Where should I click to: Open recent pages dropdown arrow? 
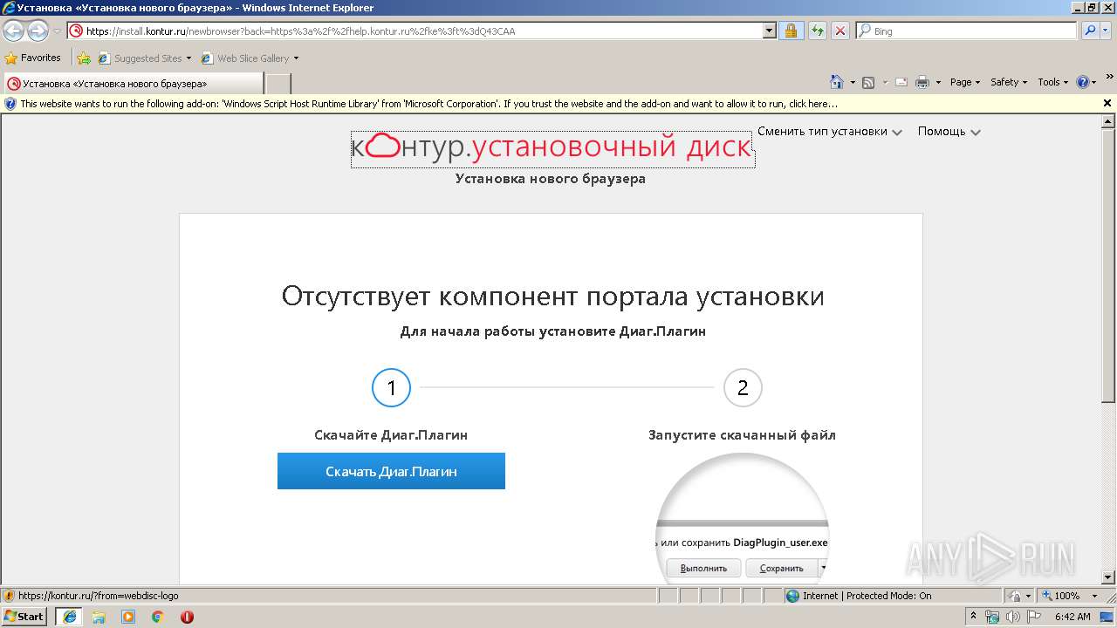click(x=57, y=31)
